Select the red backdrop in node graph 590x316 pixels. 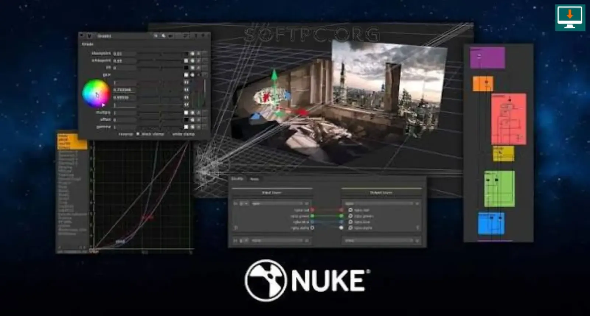point(509,119)
